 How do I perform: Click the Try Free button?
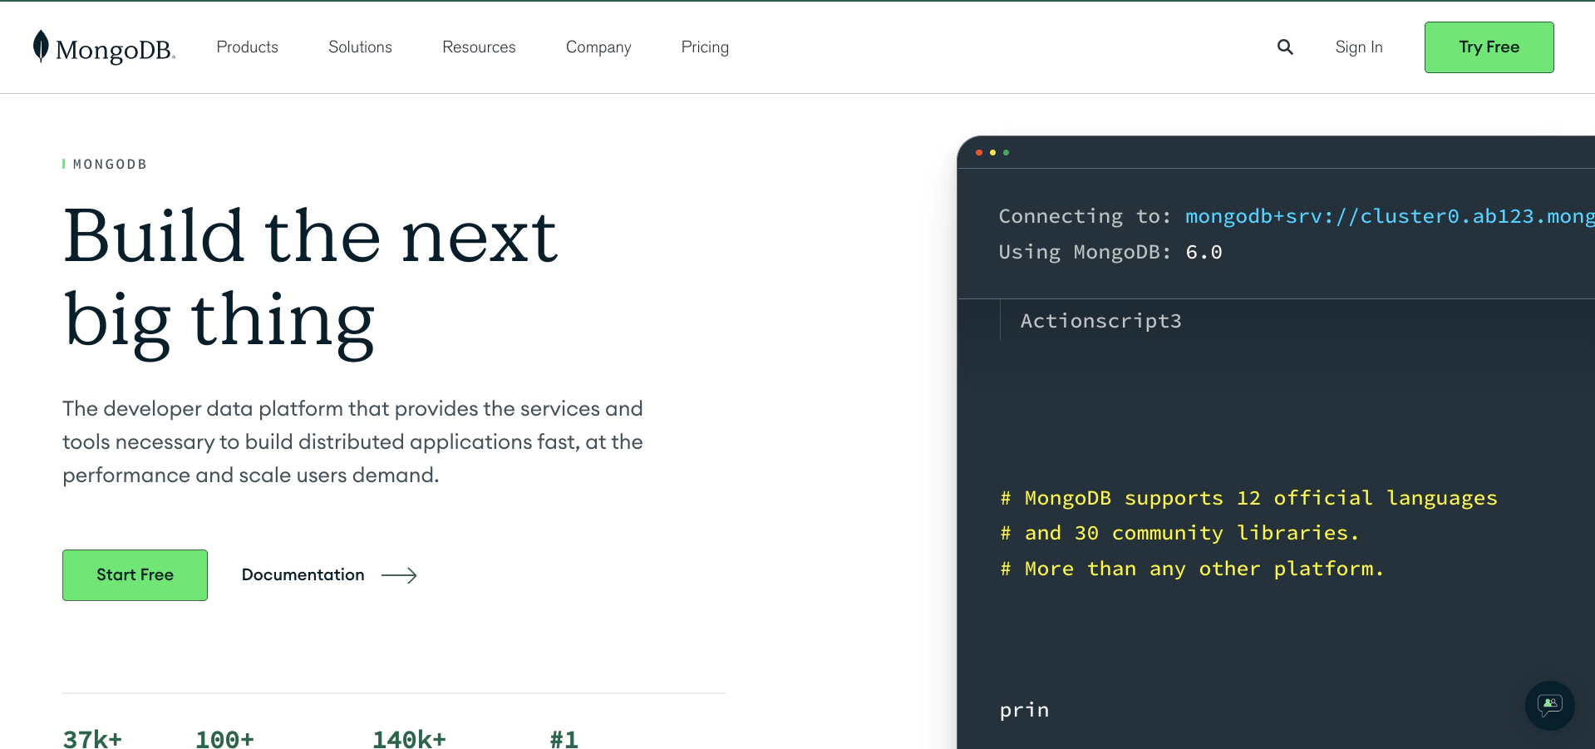tap(1489, 47)
